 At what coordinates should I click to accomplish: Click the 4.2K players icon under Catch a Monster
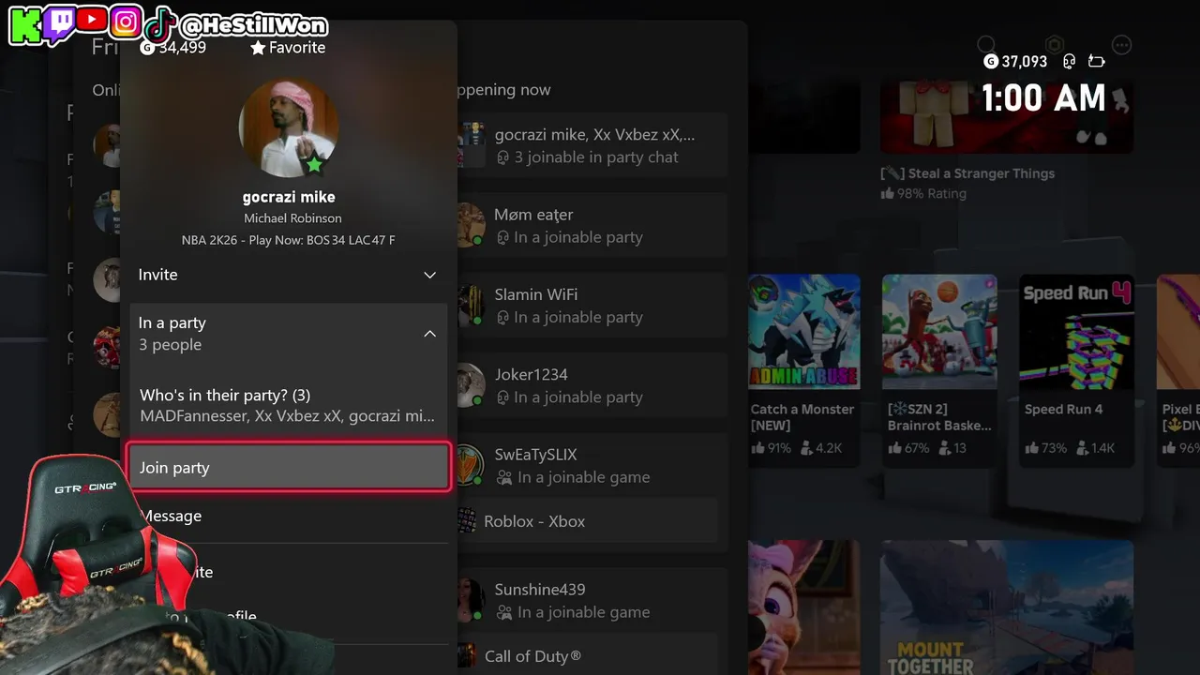(x=805, y=448)
